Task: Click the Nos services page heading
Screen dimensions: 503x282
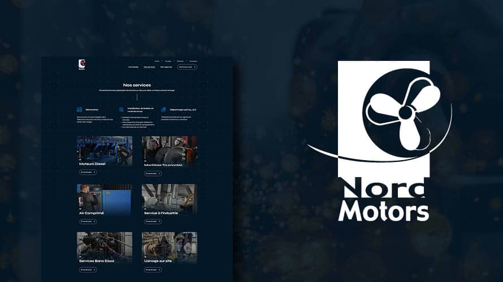Action: [137, 85]
